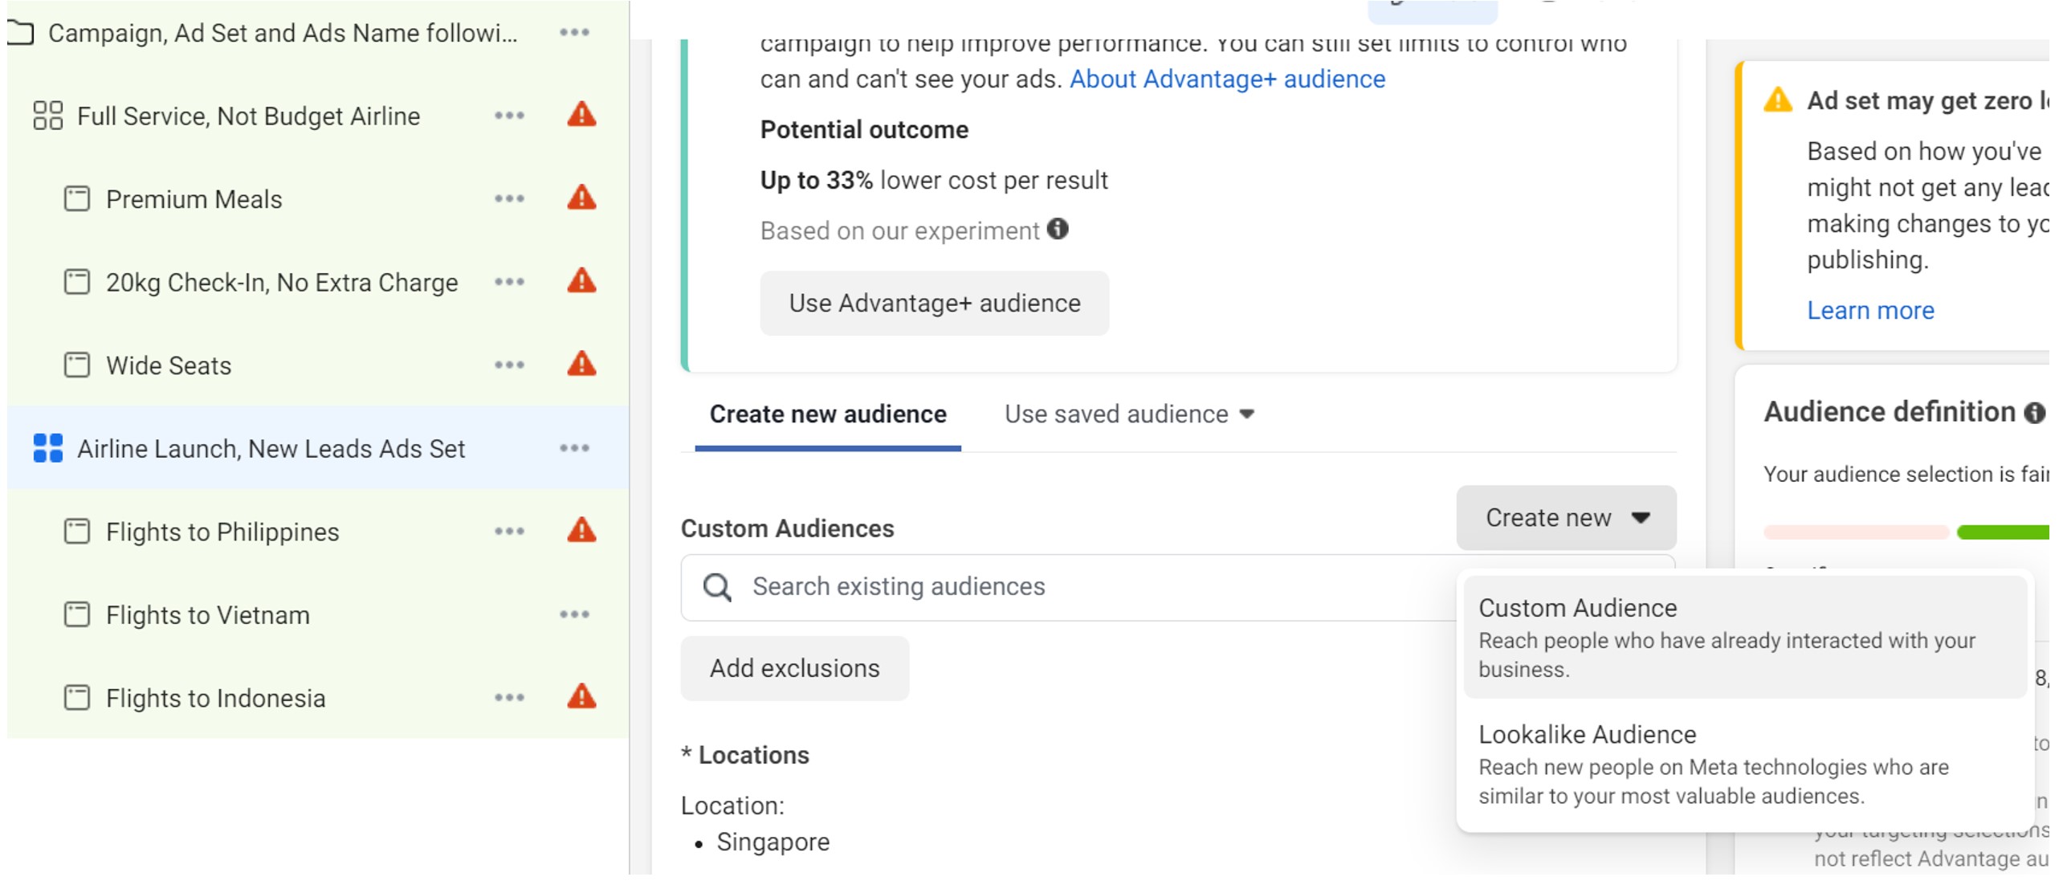This screenshot has height=885, width=2063.
Task: Follow the About Advantage+ audience link
Action: (1226, 80)
